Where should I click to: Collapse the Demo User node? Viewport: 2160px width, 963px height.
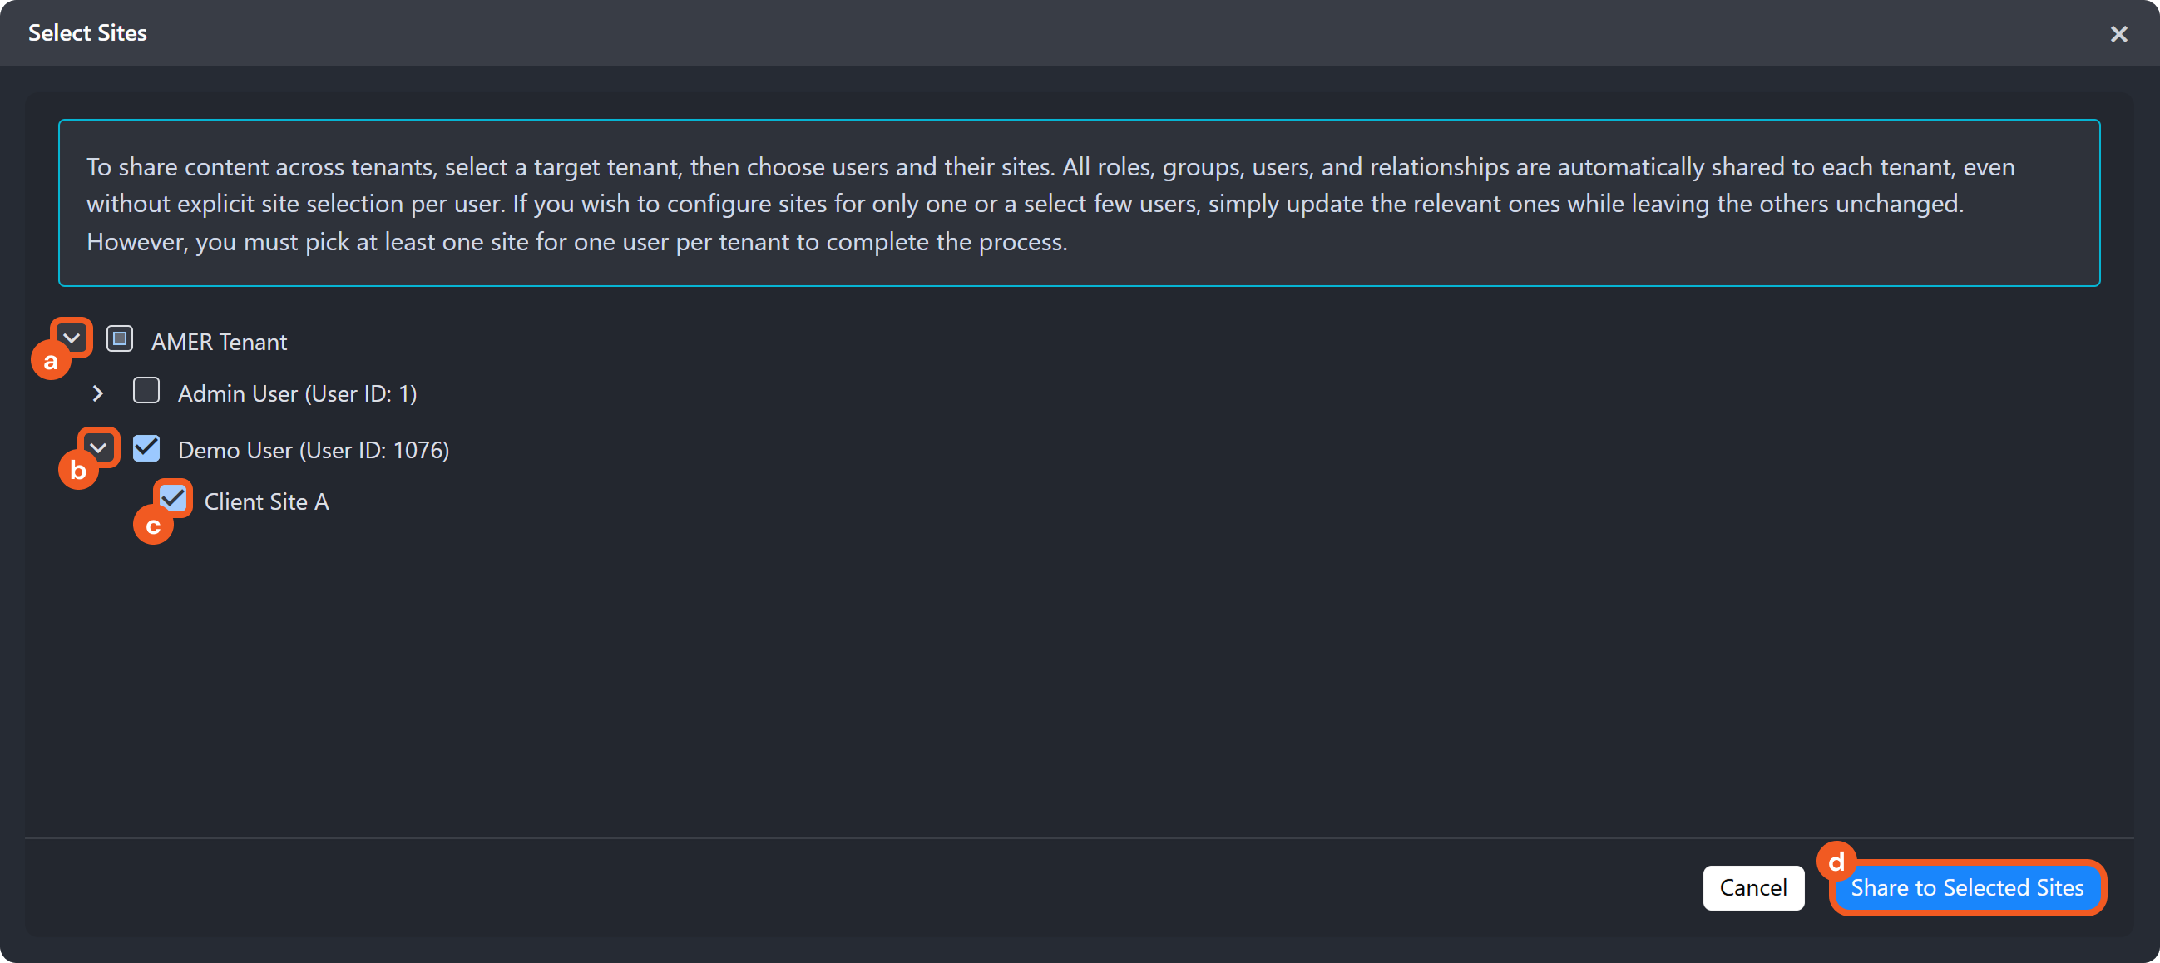[x=99, y=447]
